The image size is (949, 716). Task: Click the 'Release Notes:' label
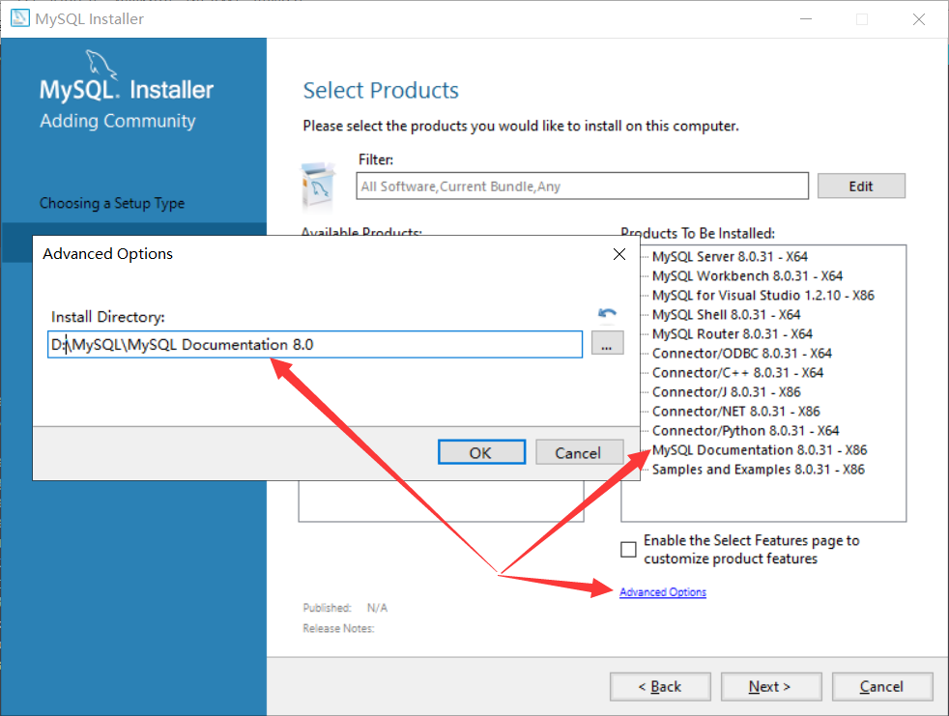coord(338,628)
